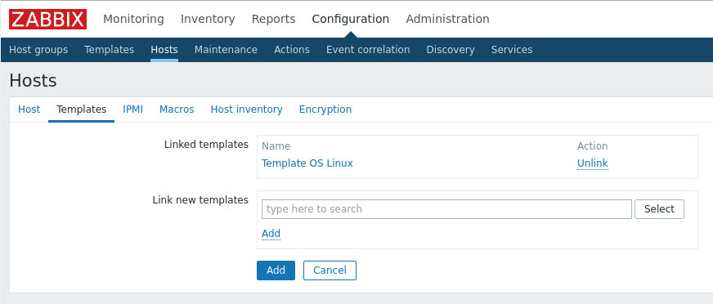Switch to the IPMI tab
Screen dimensions: 713x304
[x=132, y=110]
